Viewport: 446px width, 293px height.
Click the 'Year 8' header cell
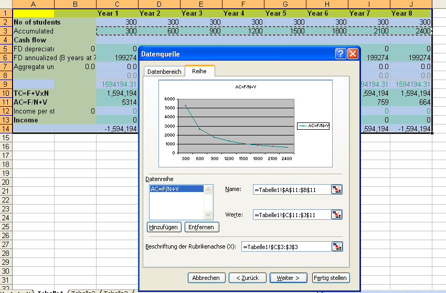click(411, 13)
